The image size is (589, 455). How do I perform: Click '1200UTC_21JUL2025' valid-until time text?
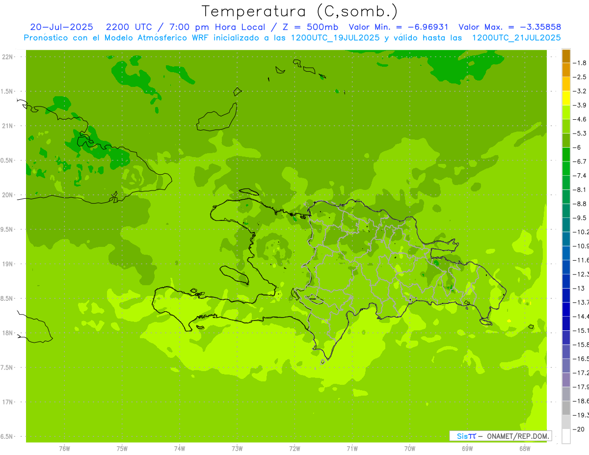pyautogui.click(x=516, y=38)
